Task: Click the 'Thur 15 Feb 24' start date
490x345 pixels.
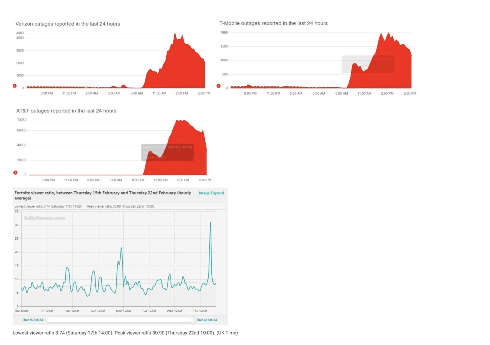Action: coord(32,320)
